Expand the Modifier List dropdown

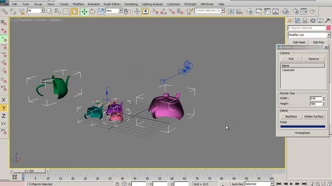tap(328, 35)
